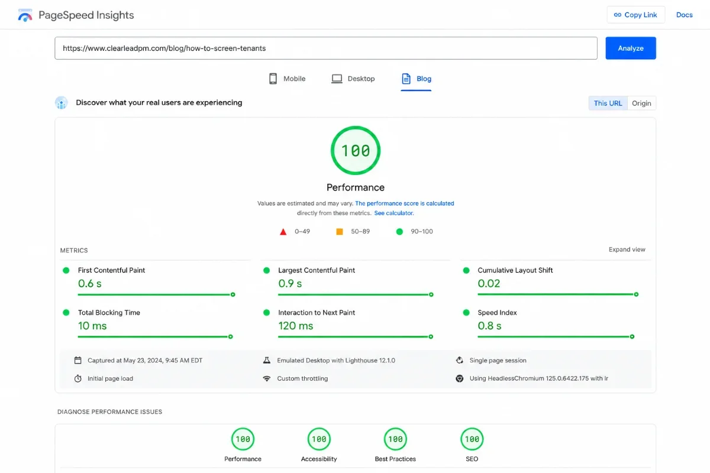Screen dimensions: 710x473
Task: Click the wifi icon beside Custom throttling
Action: (x=267, y=378)
